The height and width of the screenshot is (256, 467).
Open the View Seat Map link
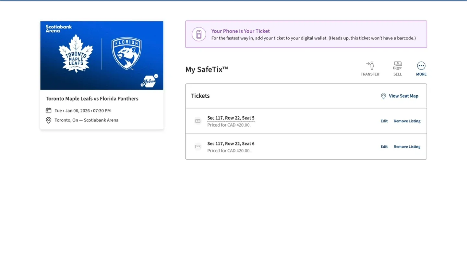point(403,96)
